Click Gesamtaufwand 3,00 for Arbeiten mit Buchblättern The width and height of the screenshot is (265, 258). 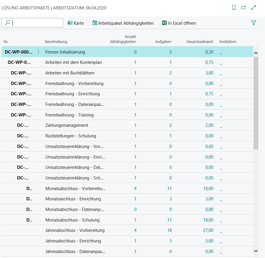209,73
